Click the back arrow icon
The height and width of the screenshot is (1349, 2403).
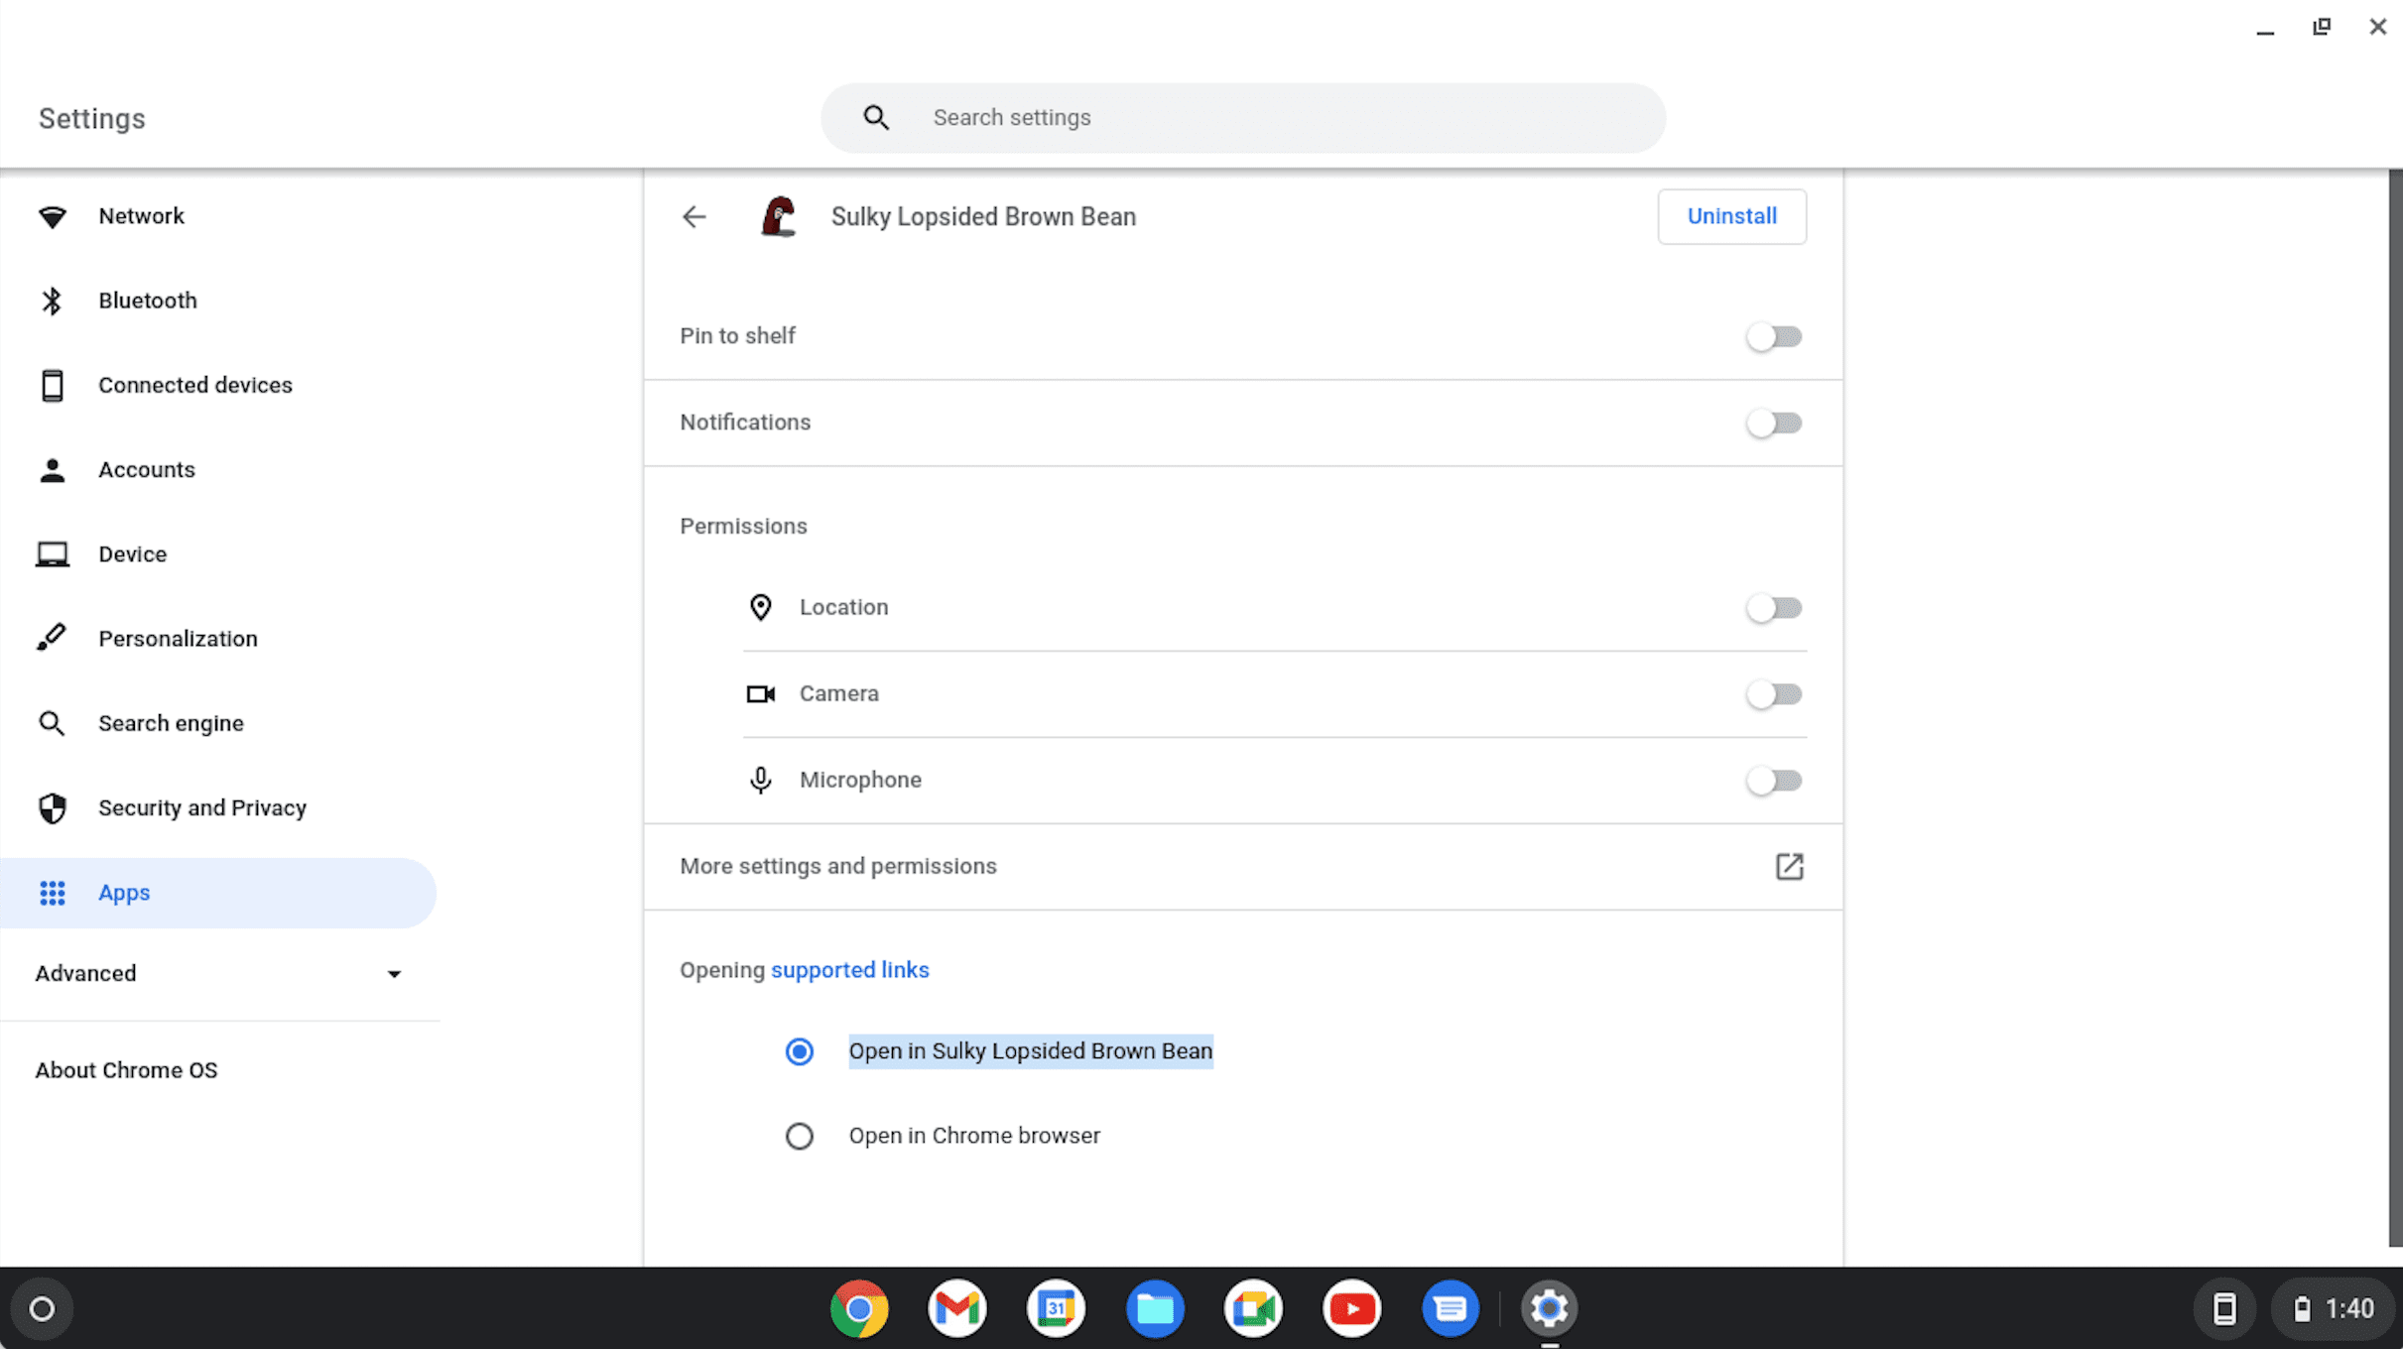694,216
